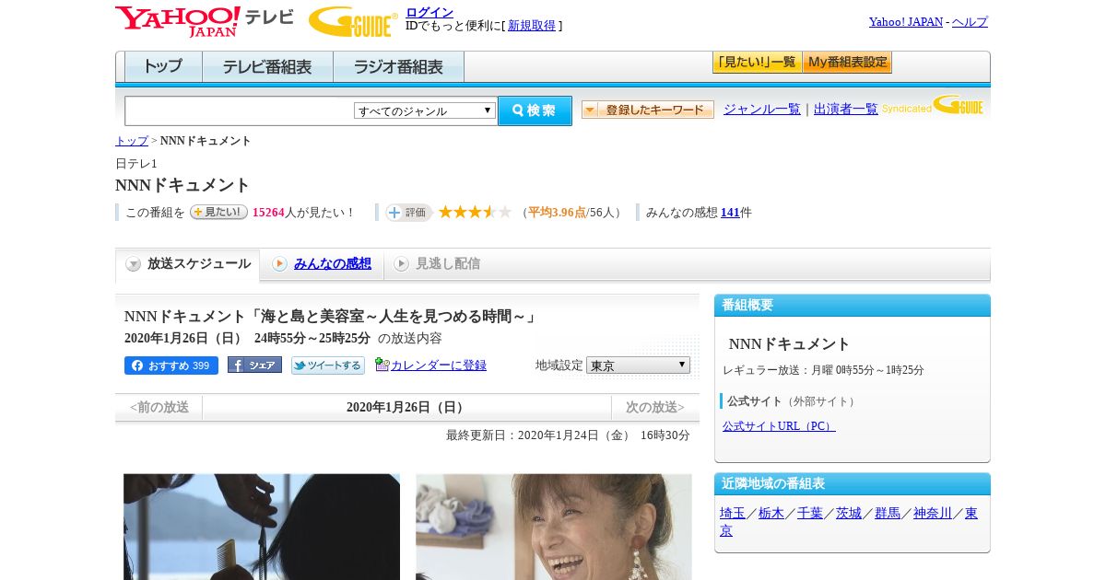Open 公式サイトURL（PC） link
1106x580 pixels.
point(779,426)
